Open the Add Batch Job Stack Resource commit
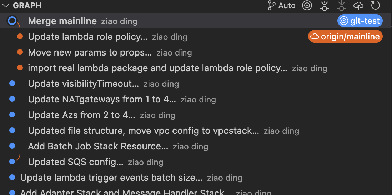 [x=196, y=147]
